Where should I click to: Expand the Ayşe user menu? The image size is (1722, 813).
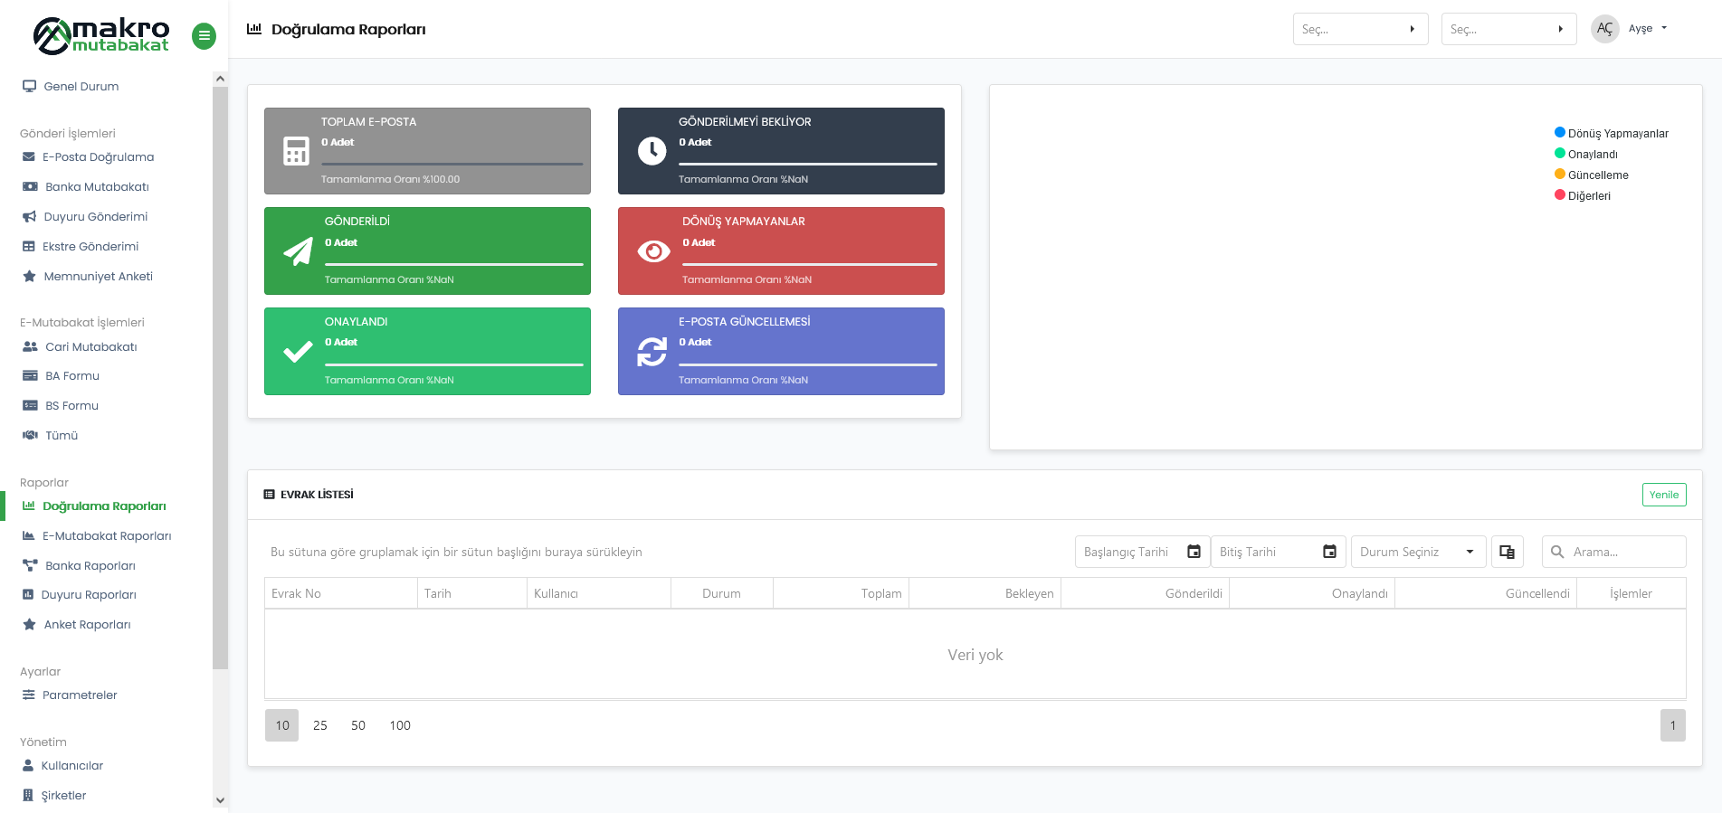point(1646,29)
